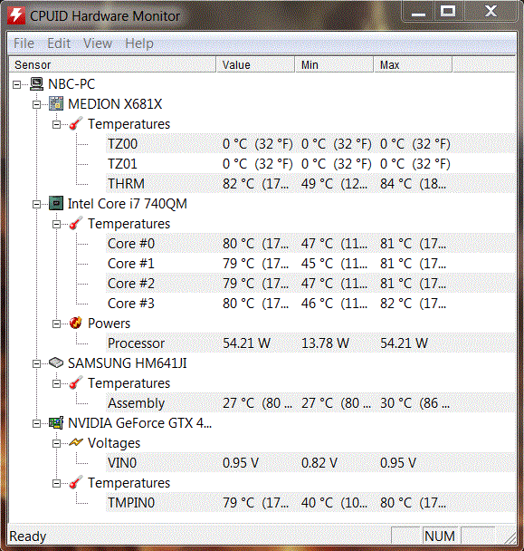
Task: Click the CPUID Hardware Monitor title bar icon
Action: [x=16, y=16]
